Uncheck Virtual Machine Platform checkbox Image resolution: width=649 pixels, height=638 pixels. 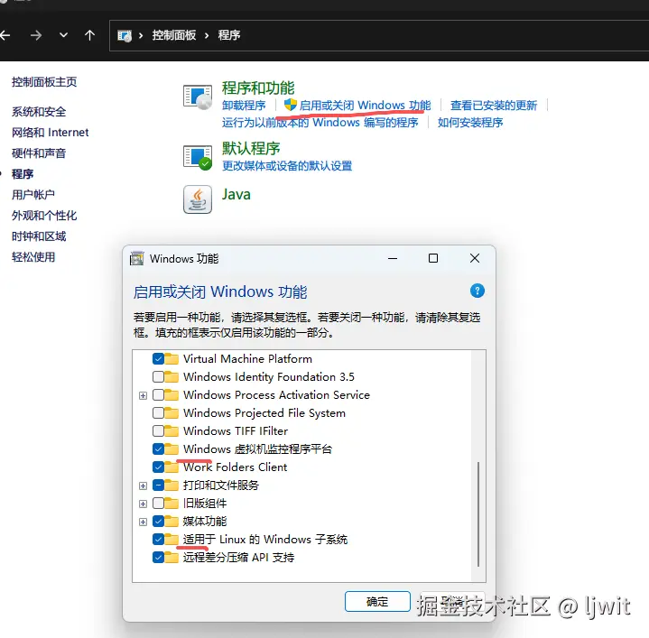158,359
